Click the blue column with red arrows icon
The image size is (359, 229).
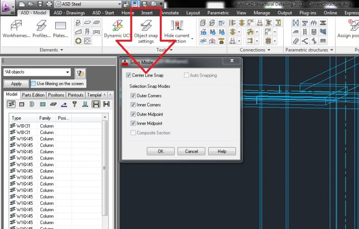coord(85,104)
